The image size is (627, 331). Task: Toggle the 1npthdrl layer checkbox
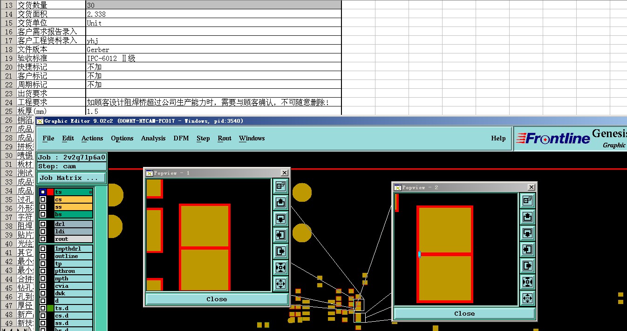(x=42, y=249)
